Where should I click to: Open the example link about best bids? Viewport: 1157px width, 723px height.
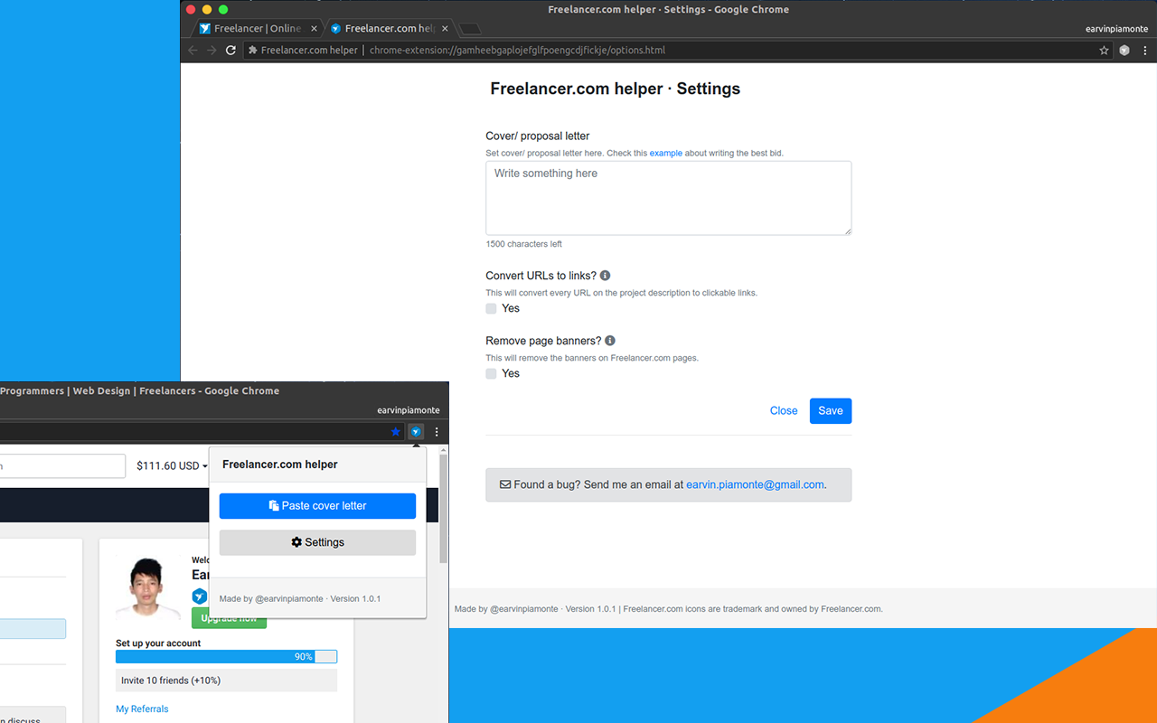(666, 154)
